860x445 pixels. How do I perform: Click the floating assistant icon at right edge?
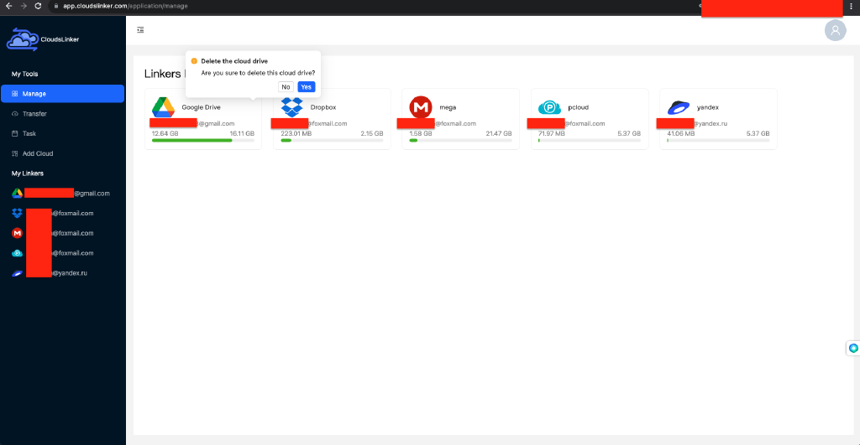coord(853,348)
